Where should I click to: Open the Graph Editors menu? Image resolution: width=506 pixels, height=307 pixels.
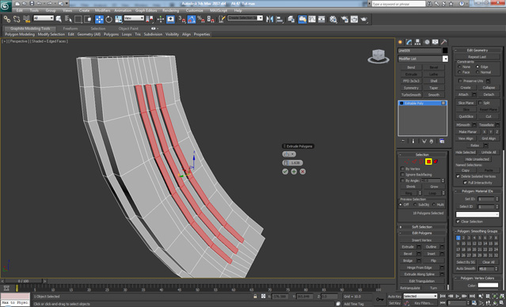pyautogui.click(x=146, y=10)
